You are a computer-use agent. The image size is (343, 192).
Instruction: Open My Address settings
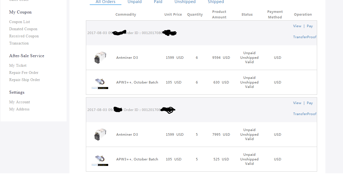point(19,109)
